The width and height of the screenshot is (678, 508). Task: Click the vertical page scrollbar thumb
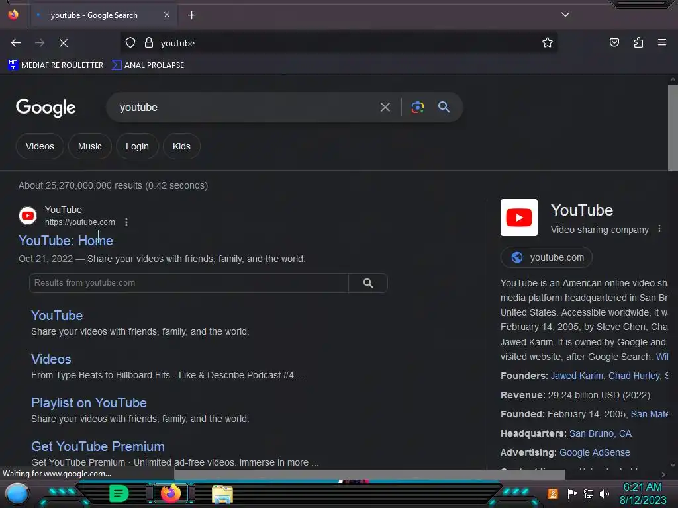click(673, 128)
